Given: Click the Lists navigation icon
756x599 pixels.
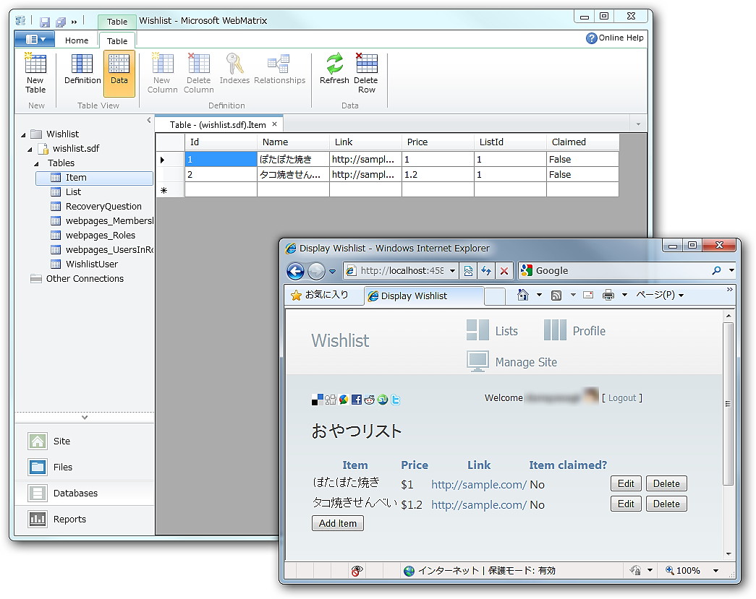Looking at the screenshot, I should [x=477, y=330].
